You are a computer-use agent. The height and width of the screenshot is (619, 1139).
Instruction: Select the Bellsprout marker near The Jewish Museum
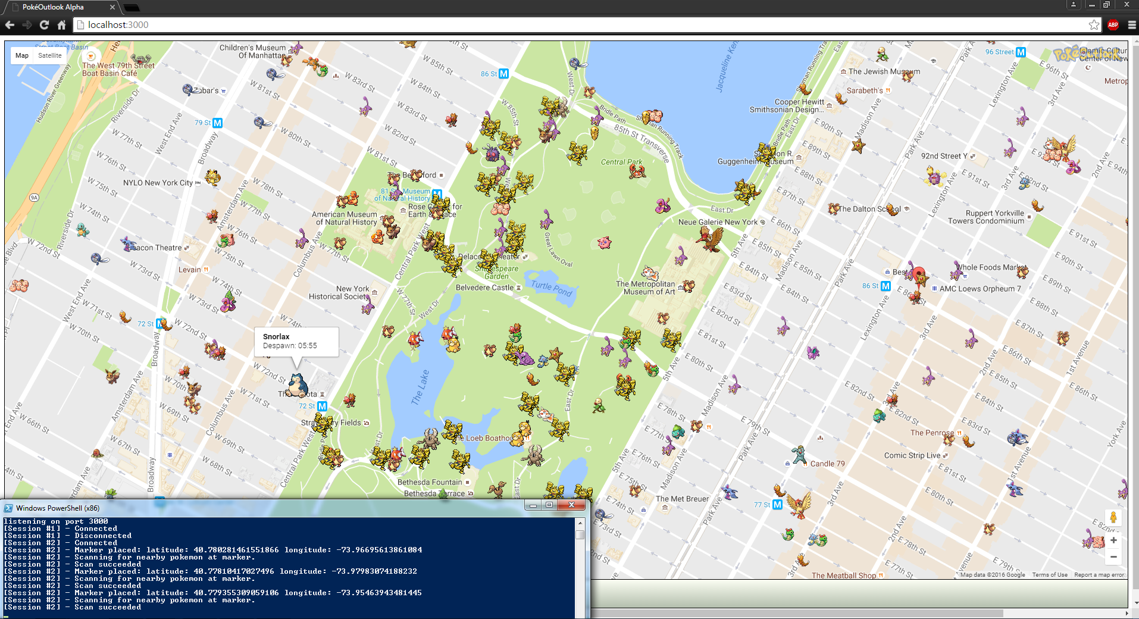coord(883,55)
